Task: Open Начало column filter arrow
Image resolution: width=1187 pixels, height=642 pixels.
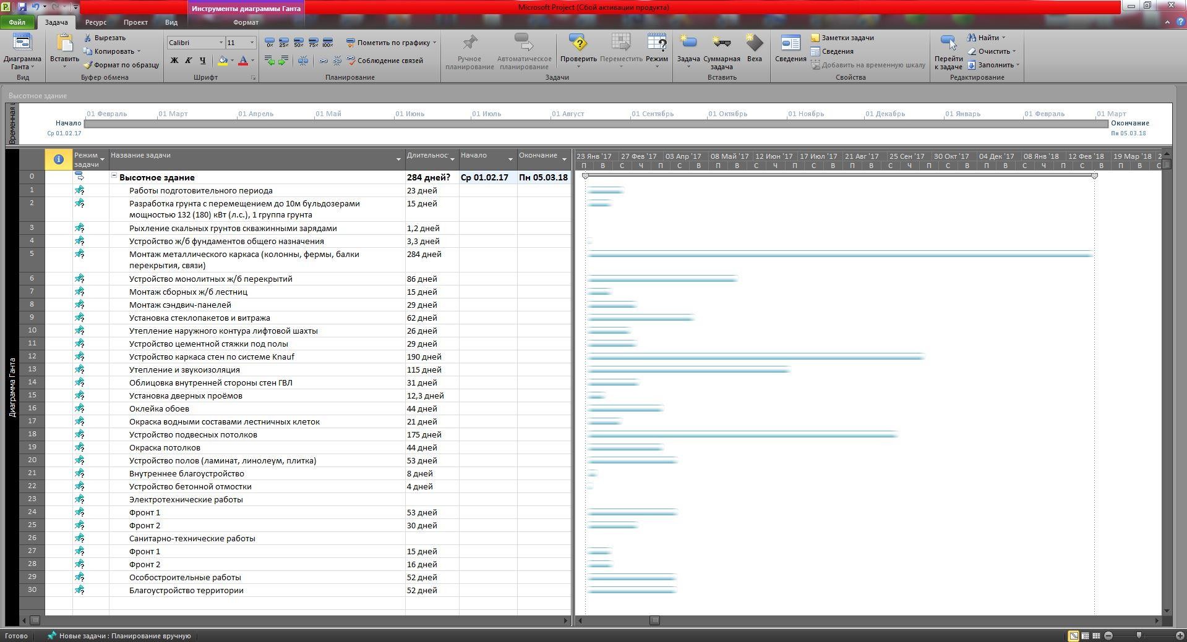Action: pyautogui.click(x=510, y=159)
